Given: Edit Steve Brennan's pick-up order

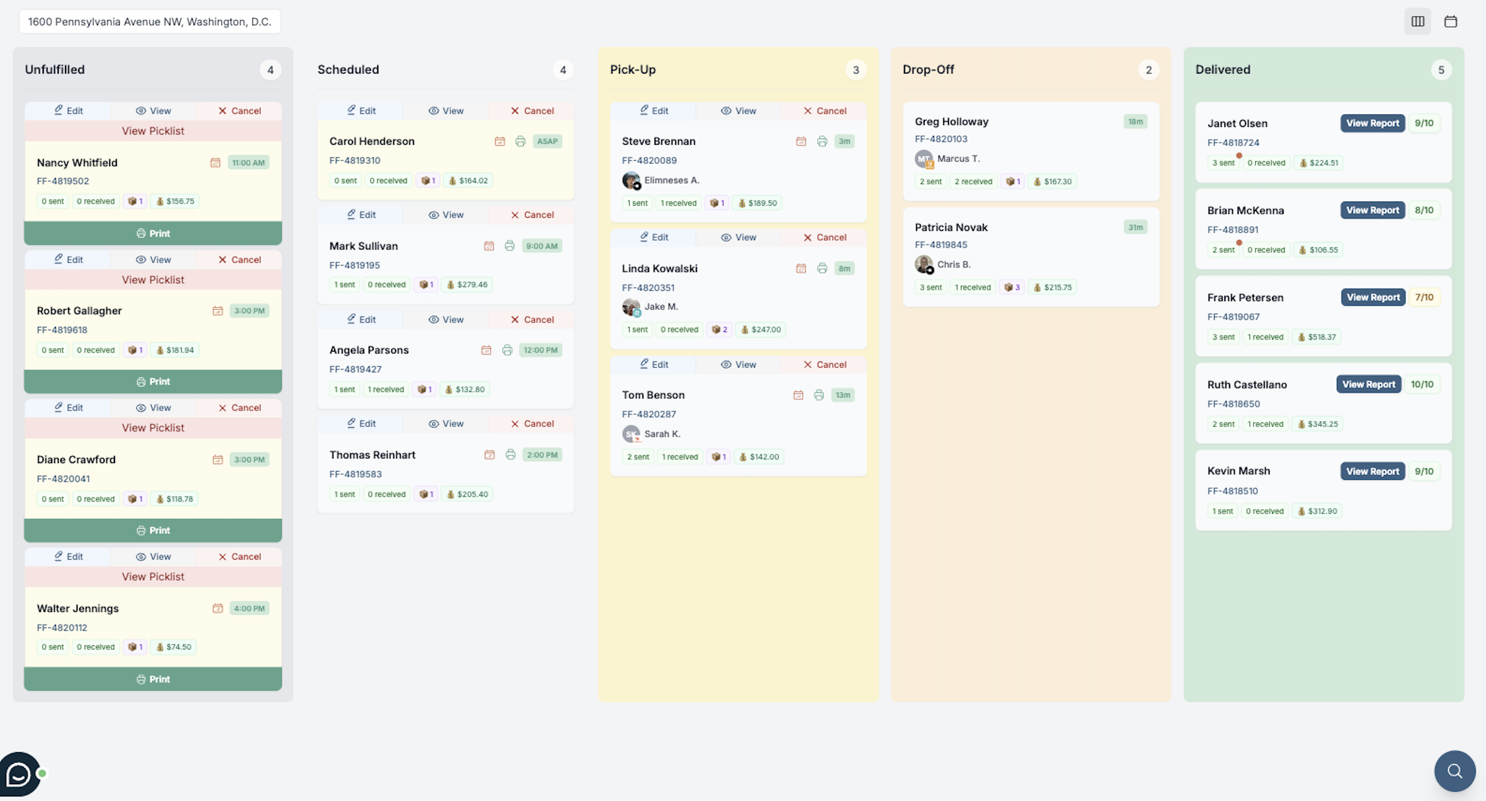Looking at the screenshot, I should click(653, 111).
